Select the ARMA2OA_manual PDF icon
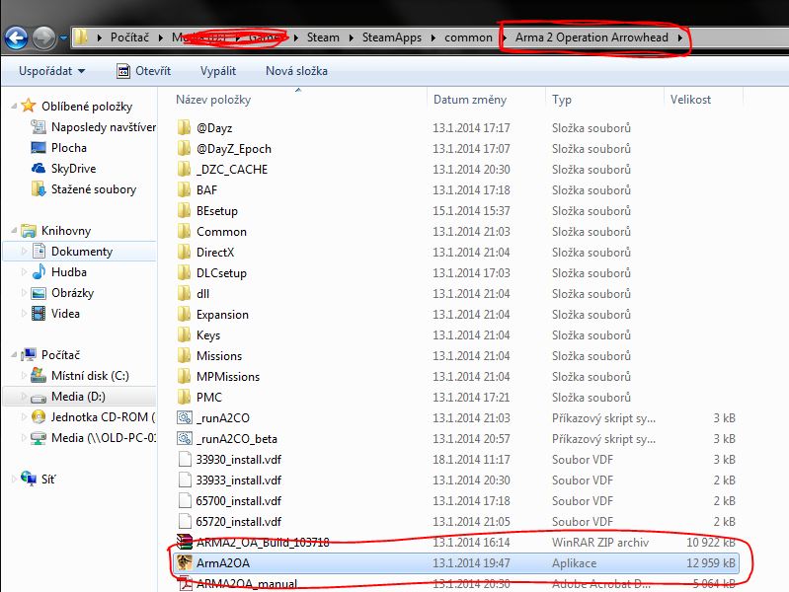The height and width of the screenshot is (592, 789). pyautogui.click(x=186, y=583)
